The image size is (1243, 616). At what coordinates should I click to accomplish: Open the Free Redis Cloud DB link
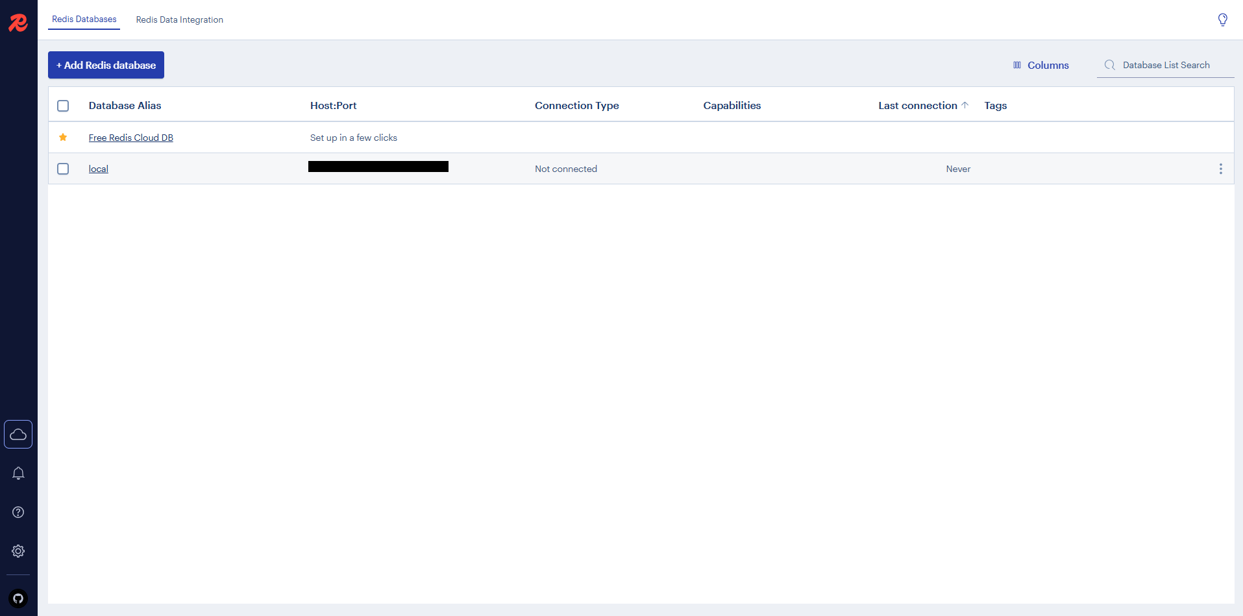click(x=130, y=138)
